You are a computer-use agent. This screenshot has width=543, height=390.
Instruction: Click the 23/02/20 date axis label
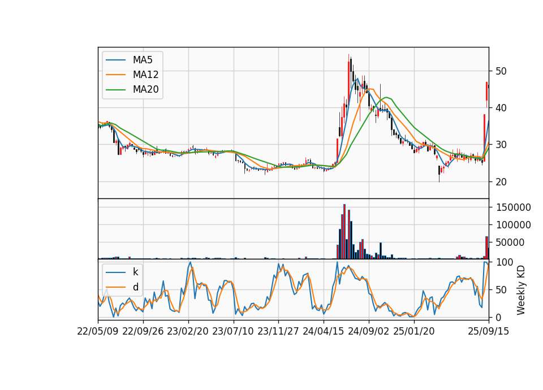188,331
